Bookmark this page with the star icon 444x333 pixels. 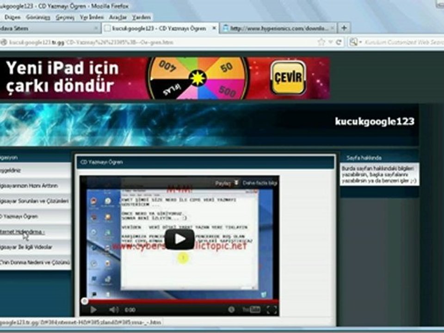(321, 42)
